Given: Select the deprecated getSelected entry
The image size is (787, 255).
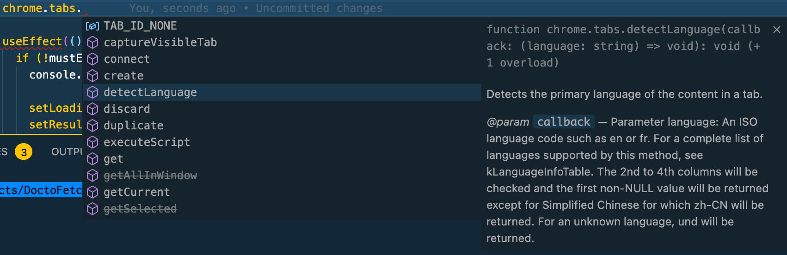Looking at the screenshot, I should [x=140, y=209].
